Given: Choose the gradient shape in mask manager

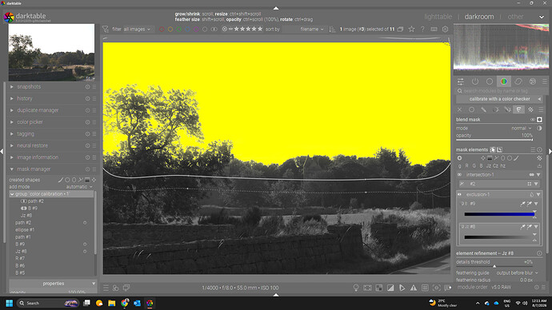Looking at the screenshot, I should pyautogui.click(x=87, y=180).
